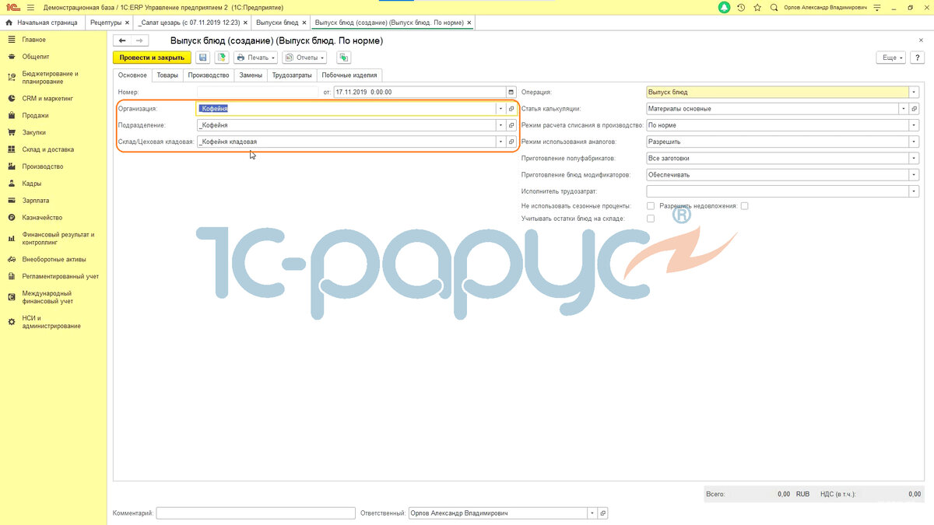Screen dimensions: 934x525
Task: Open favorites star icon in title bar
Action: click(757, 7)
